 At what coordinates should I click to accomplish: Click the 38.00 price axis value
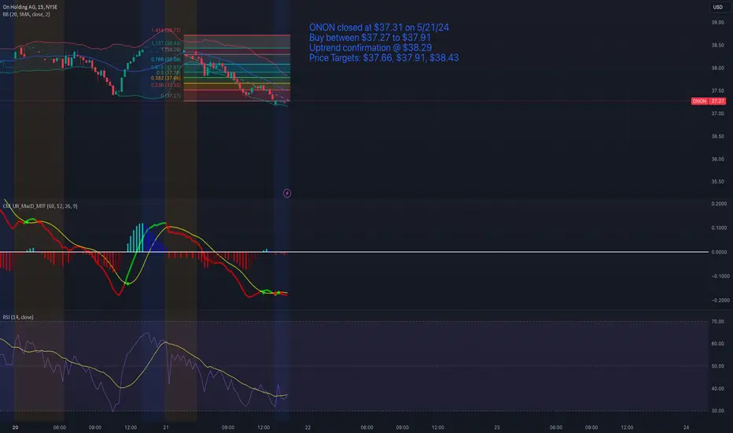click(717, 68)
